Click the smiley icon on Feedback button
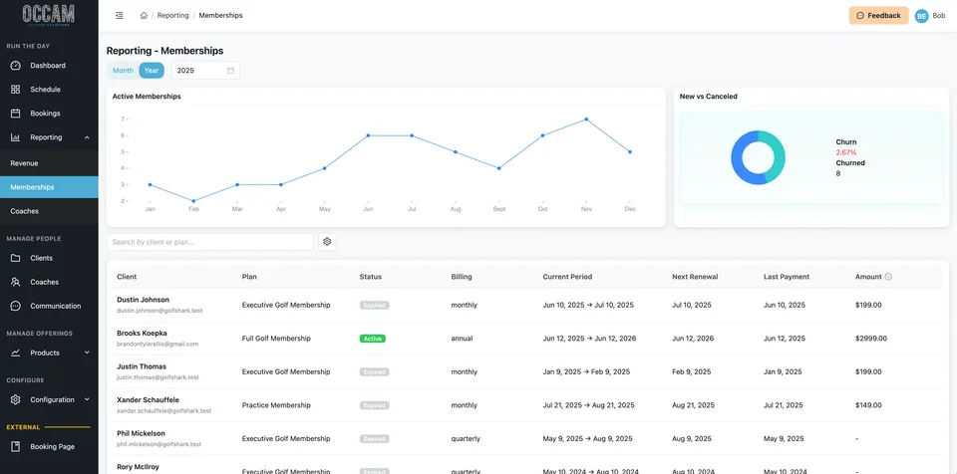The width and height of the screenshot is (957, 474). (860, 16)
